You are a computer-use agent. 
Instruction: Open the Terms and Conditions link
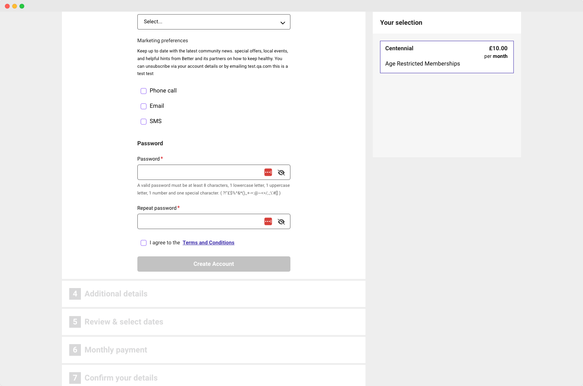click(208, 243)
